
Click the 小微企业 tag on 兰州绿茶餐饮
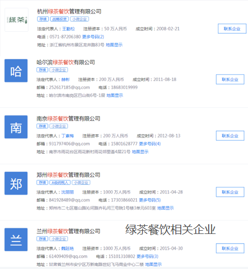pos(59,239)
